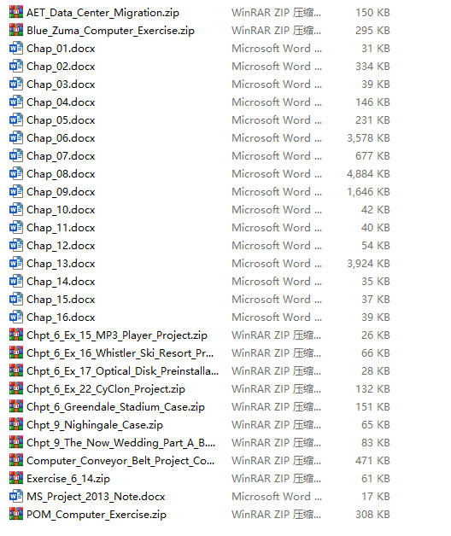Screen dimensions: 451x536
Task: Select file name Chap_16.docx
Action: [61, 318]
